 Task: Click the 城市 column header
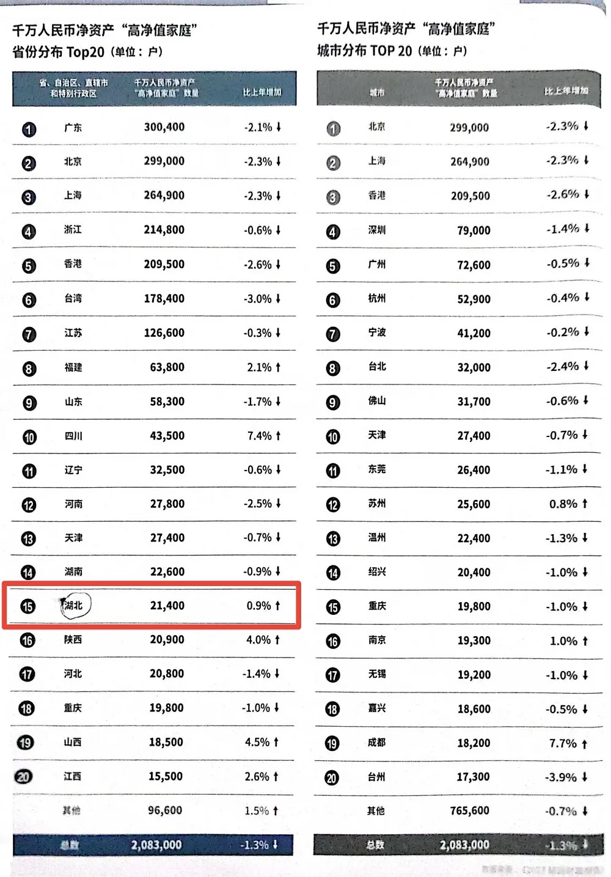coord(377,92)
